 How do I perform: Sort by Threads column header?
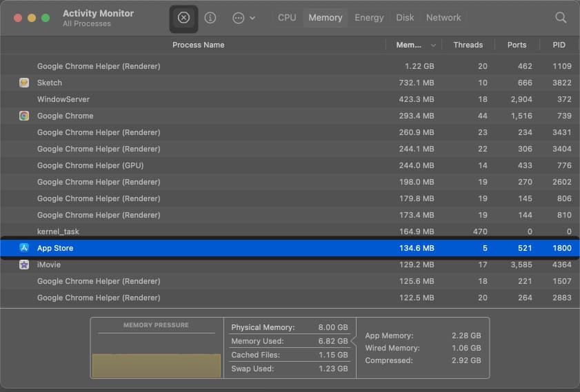point(468,45)
